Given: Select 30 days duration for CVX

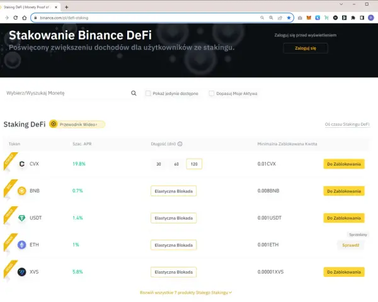Looking at the screenshot, I should coord(159,164).
